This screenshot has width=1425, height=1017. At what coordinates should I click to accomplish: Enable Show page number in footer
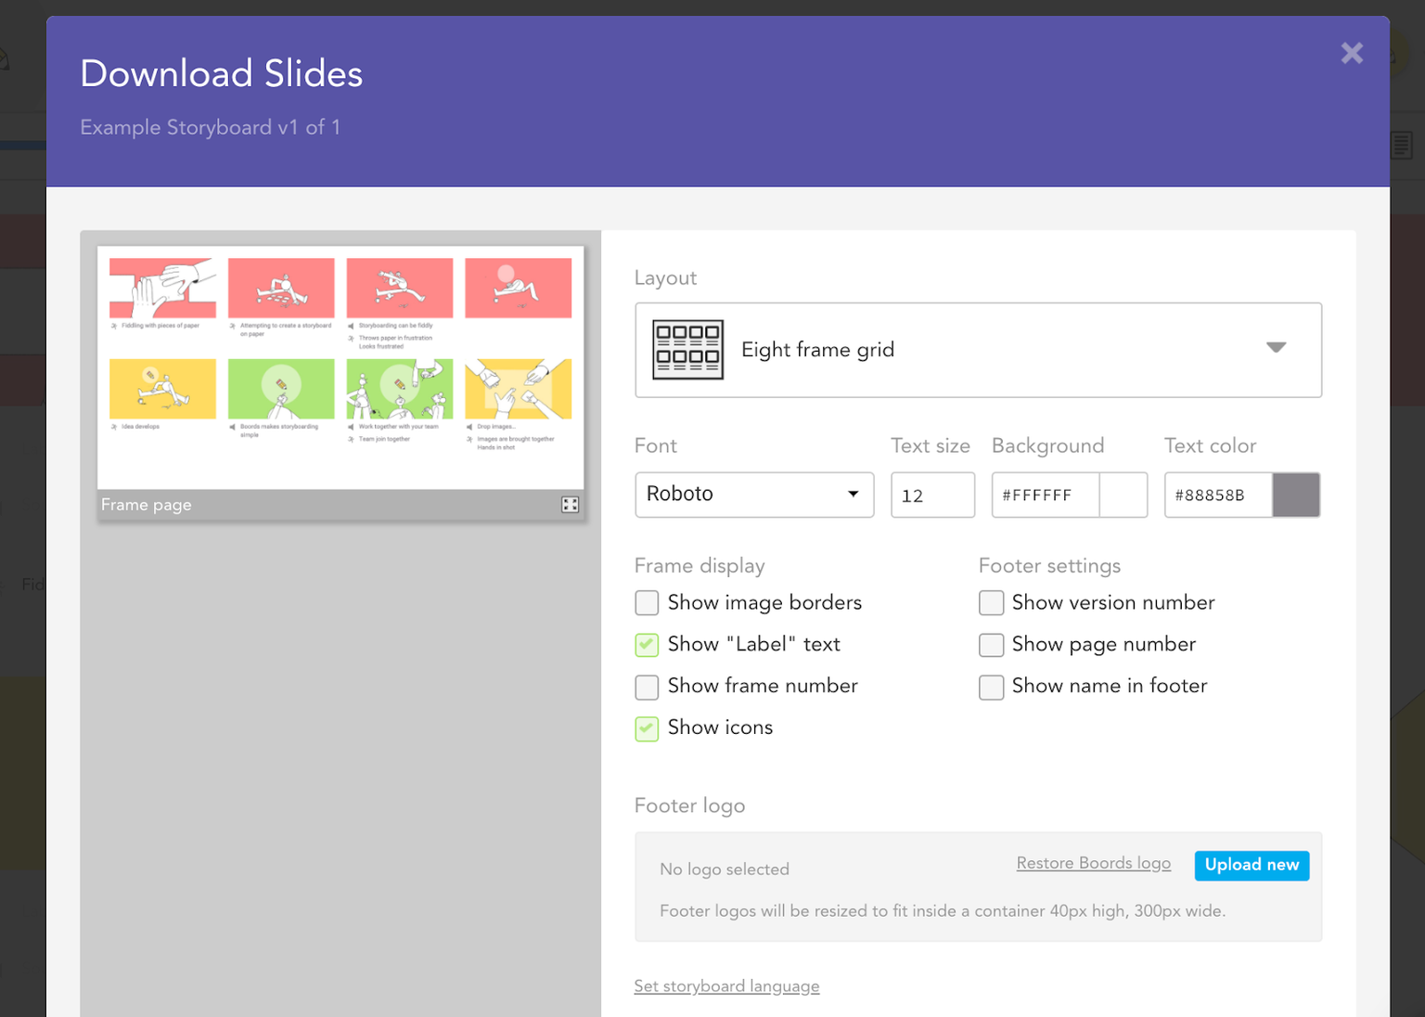tap(991, 645)
